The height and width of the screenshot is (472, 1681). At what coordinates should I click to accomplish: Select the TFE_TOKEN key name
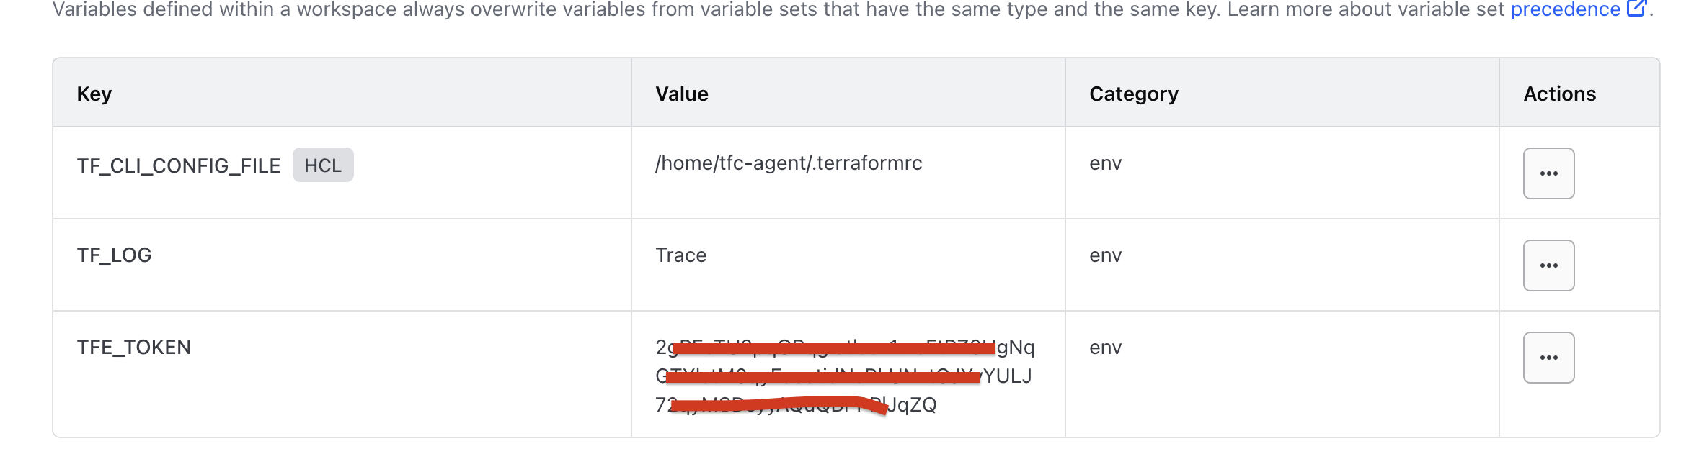coord(134,348)
